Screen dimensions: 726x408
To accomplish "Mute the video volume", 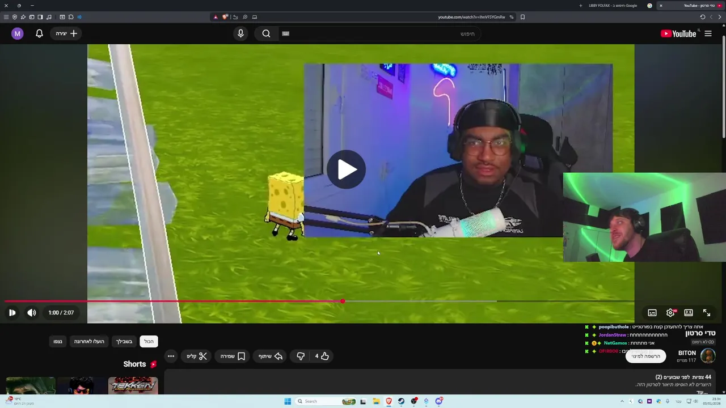I will (x=32, y=313).
